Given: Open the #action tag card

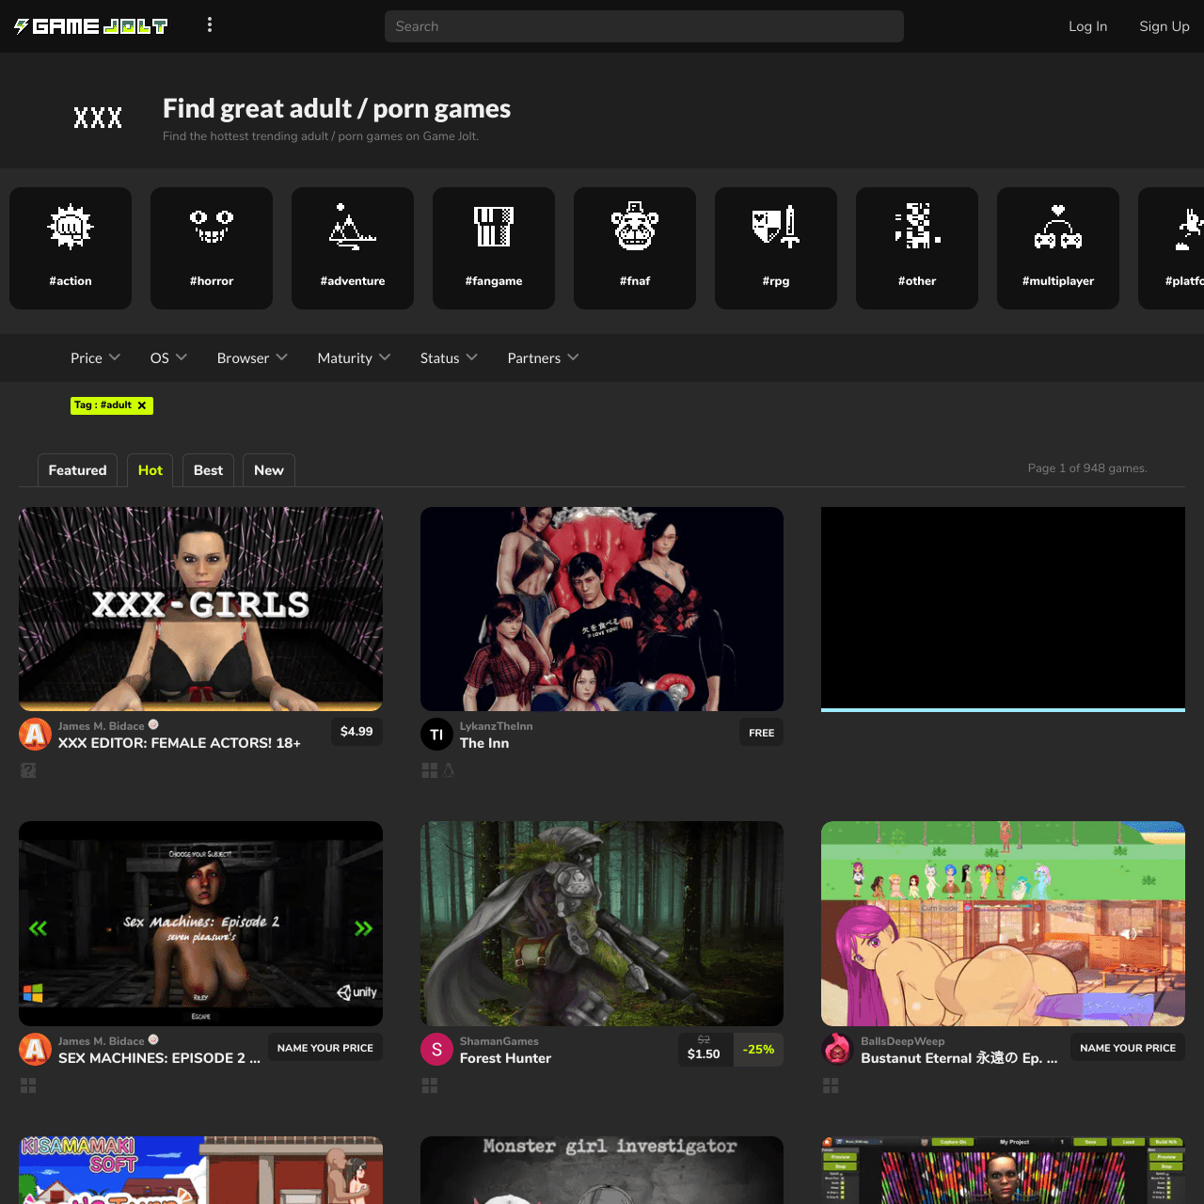Looking at the screenshot, I should pyautogui.click(x=71, y=248).
